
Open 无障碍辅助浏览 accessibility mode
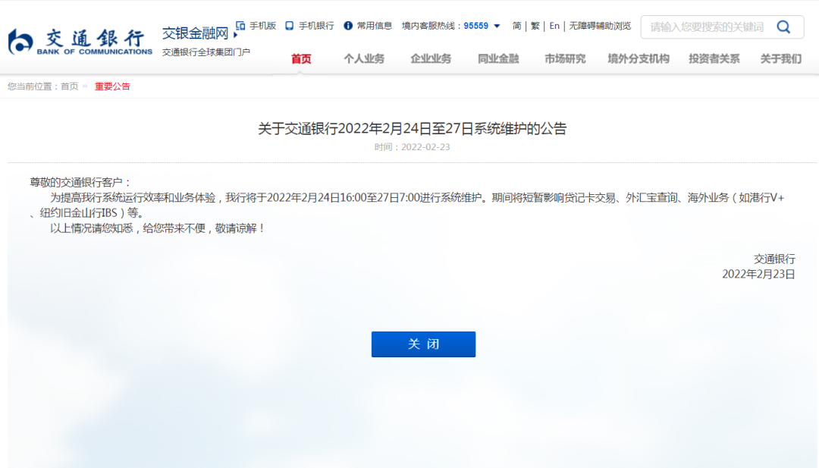pyautogui.click(x=600, y=26)
